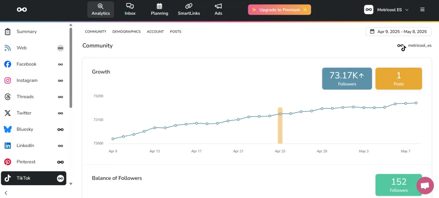The height and width of the screenshot is (198, 439).
Task: Switch to the Posts tab
Action: 175,32
